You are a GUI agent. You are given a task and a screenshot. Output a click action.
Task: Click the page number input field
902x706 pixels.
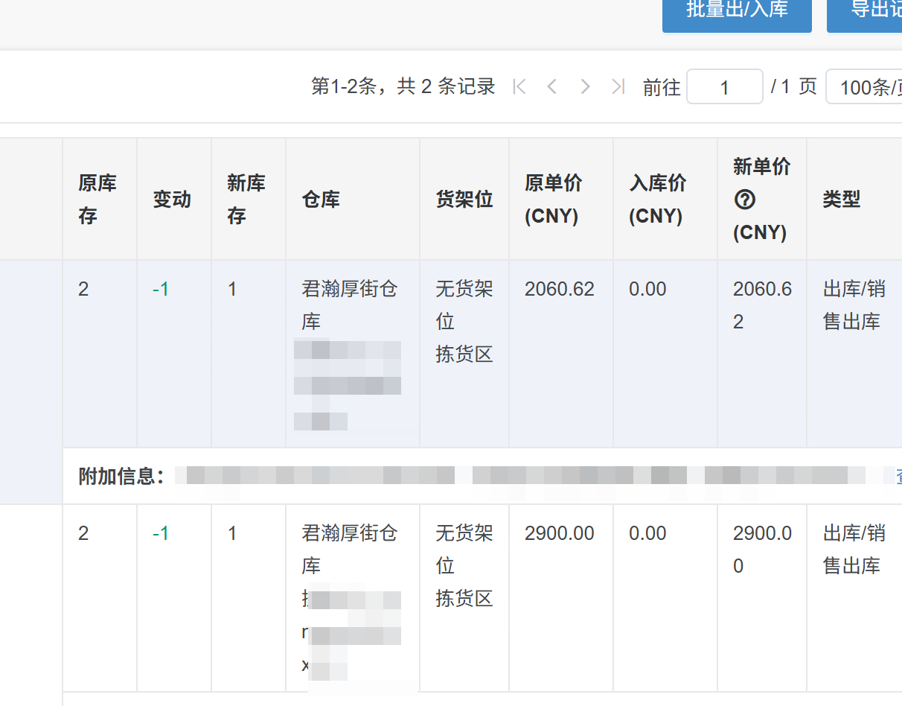tap(724, 87)
